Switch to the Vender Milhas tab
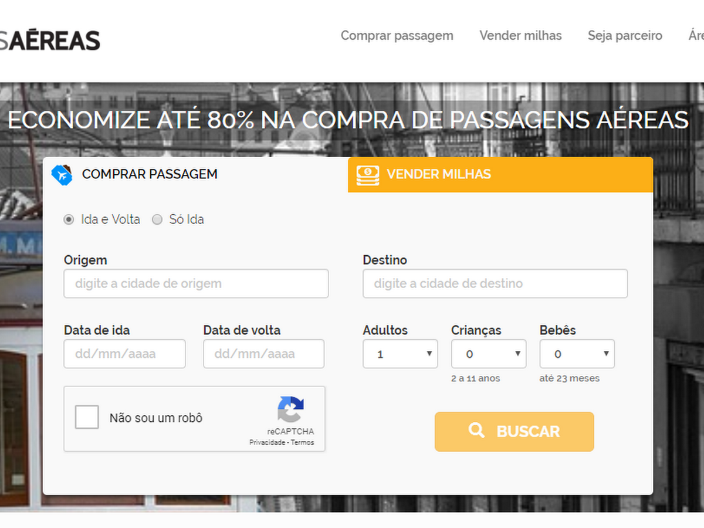This screenshot has height=528, width=704. click(500, 174)
